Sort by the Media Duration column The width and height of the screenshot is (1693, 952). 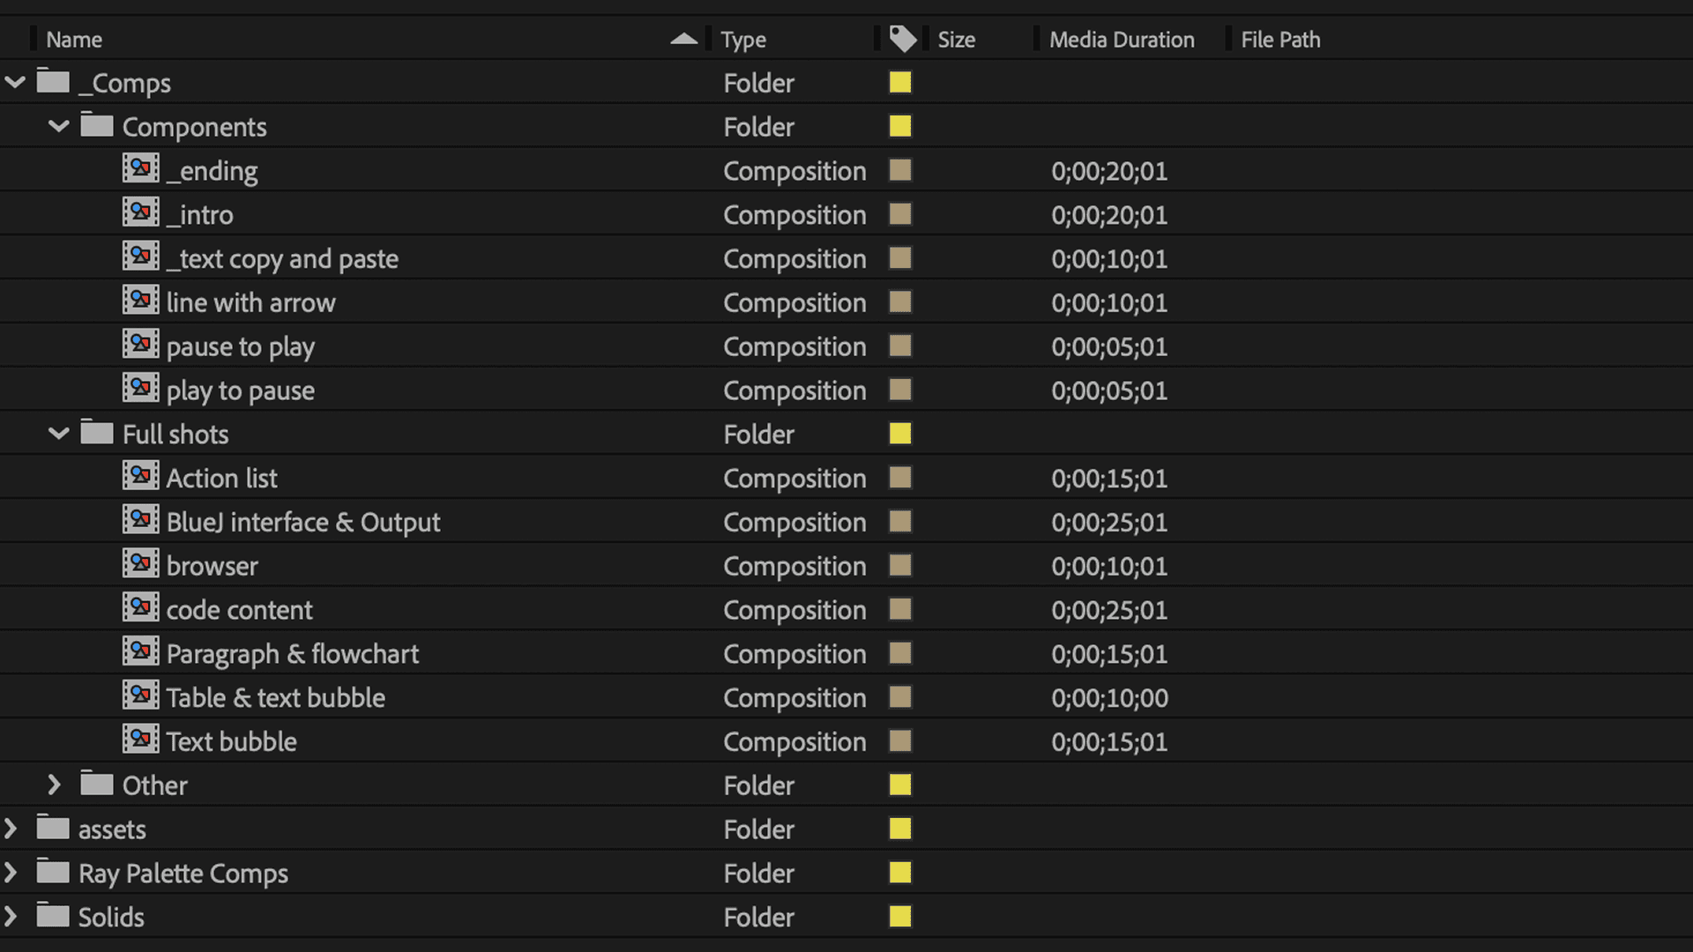1121,40
